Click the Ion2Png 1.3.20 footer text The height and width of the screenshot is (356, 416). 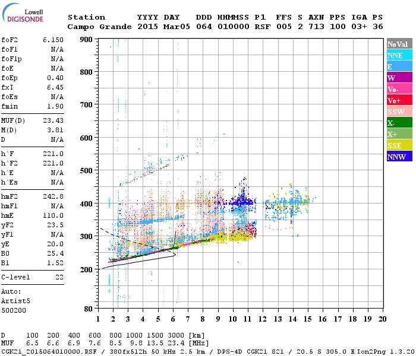386,352
